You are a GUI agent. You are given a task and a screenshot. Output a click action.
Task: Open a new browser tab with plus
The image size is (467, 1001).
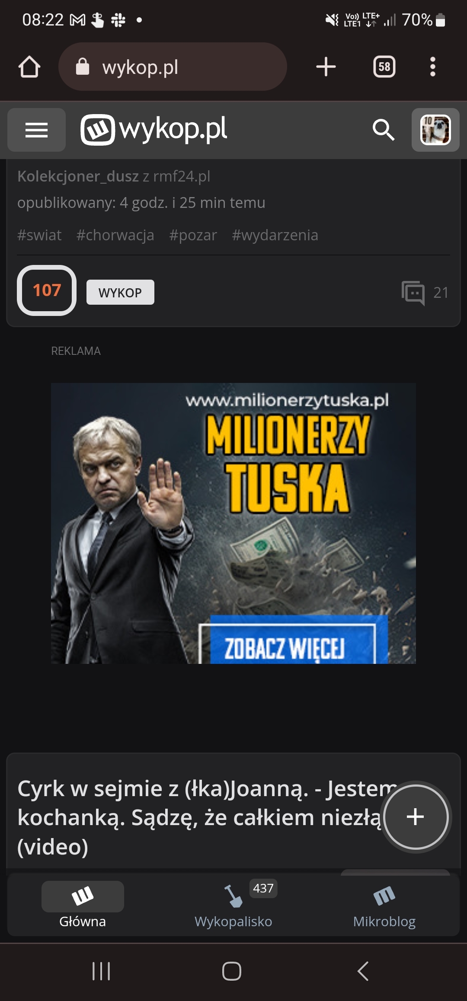[326, 67]
